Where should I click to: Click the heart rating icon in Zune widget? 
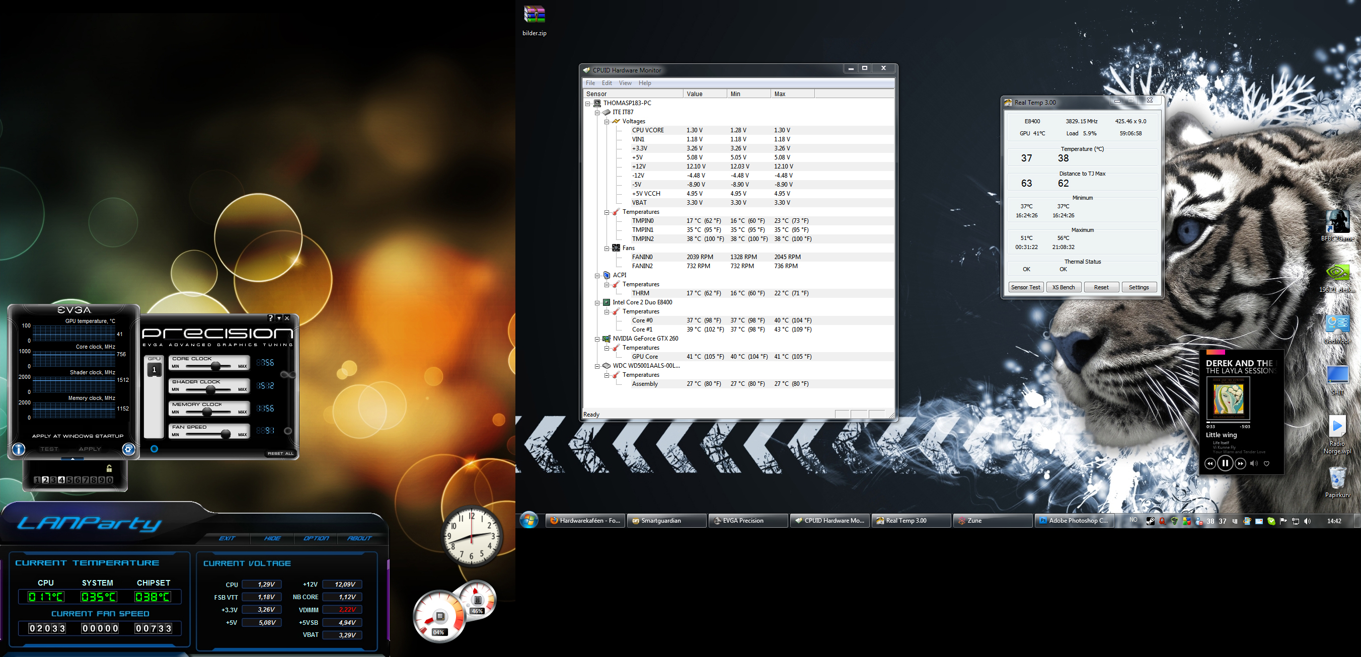tap(1266, 463)
